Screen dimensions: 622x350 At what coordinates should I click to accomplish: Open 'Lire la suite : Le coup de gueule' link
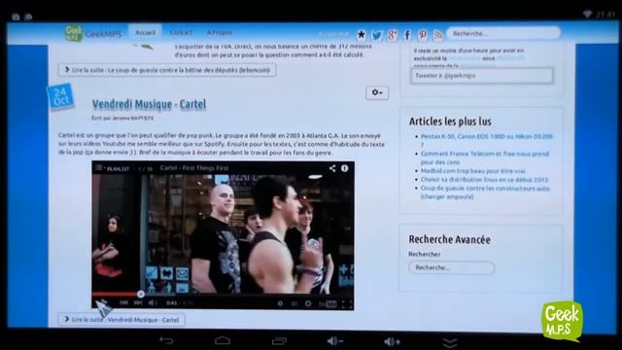pos(167,70)
